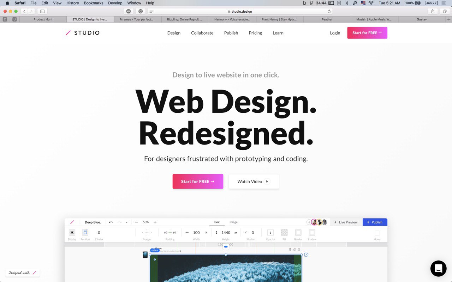Click the ABP adblock extension icon

coord(129,11)
